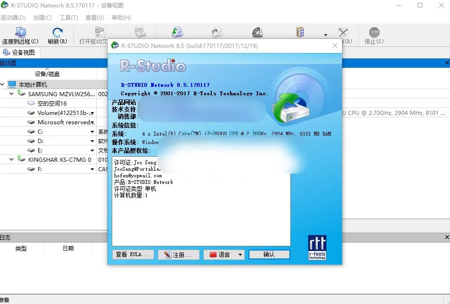Click the X remove toolbar icon next to Stop
This screenshot has width=450, height=304.
point(342,33)
